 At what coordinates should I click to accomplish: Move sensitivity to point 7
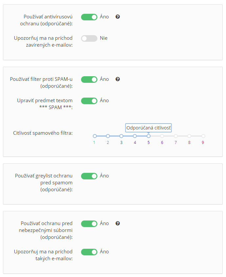(x=176, y=136)
